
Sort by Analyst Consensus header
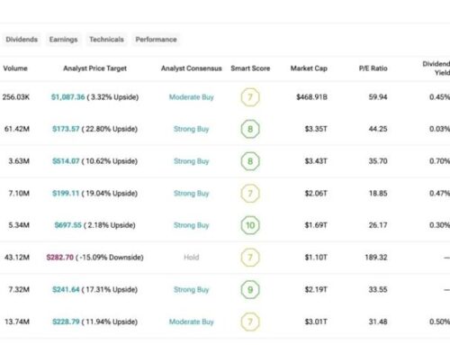coord(192,68)
